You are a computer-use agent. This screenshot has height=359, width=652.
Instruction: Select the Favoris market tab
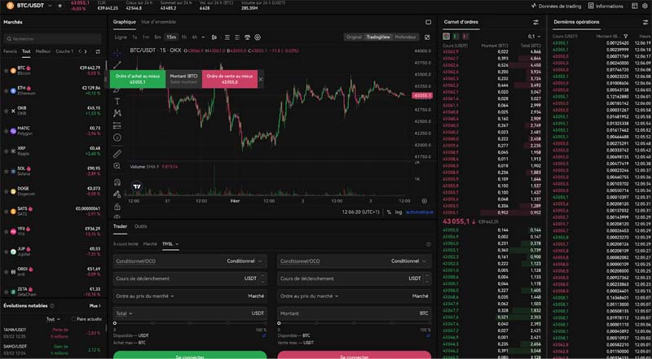pos(10,51)
